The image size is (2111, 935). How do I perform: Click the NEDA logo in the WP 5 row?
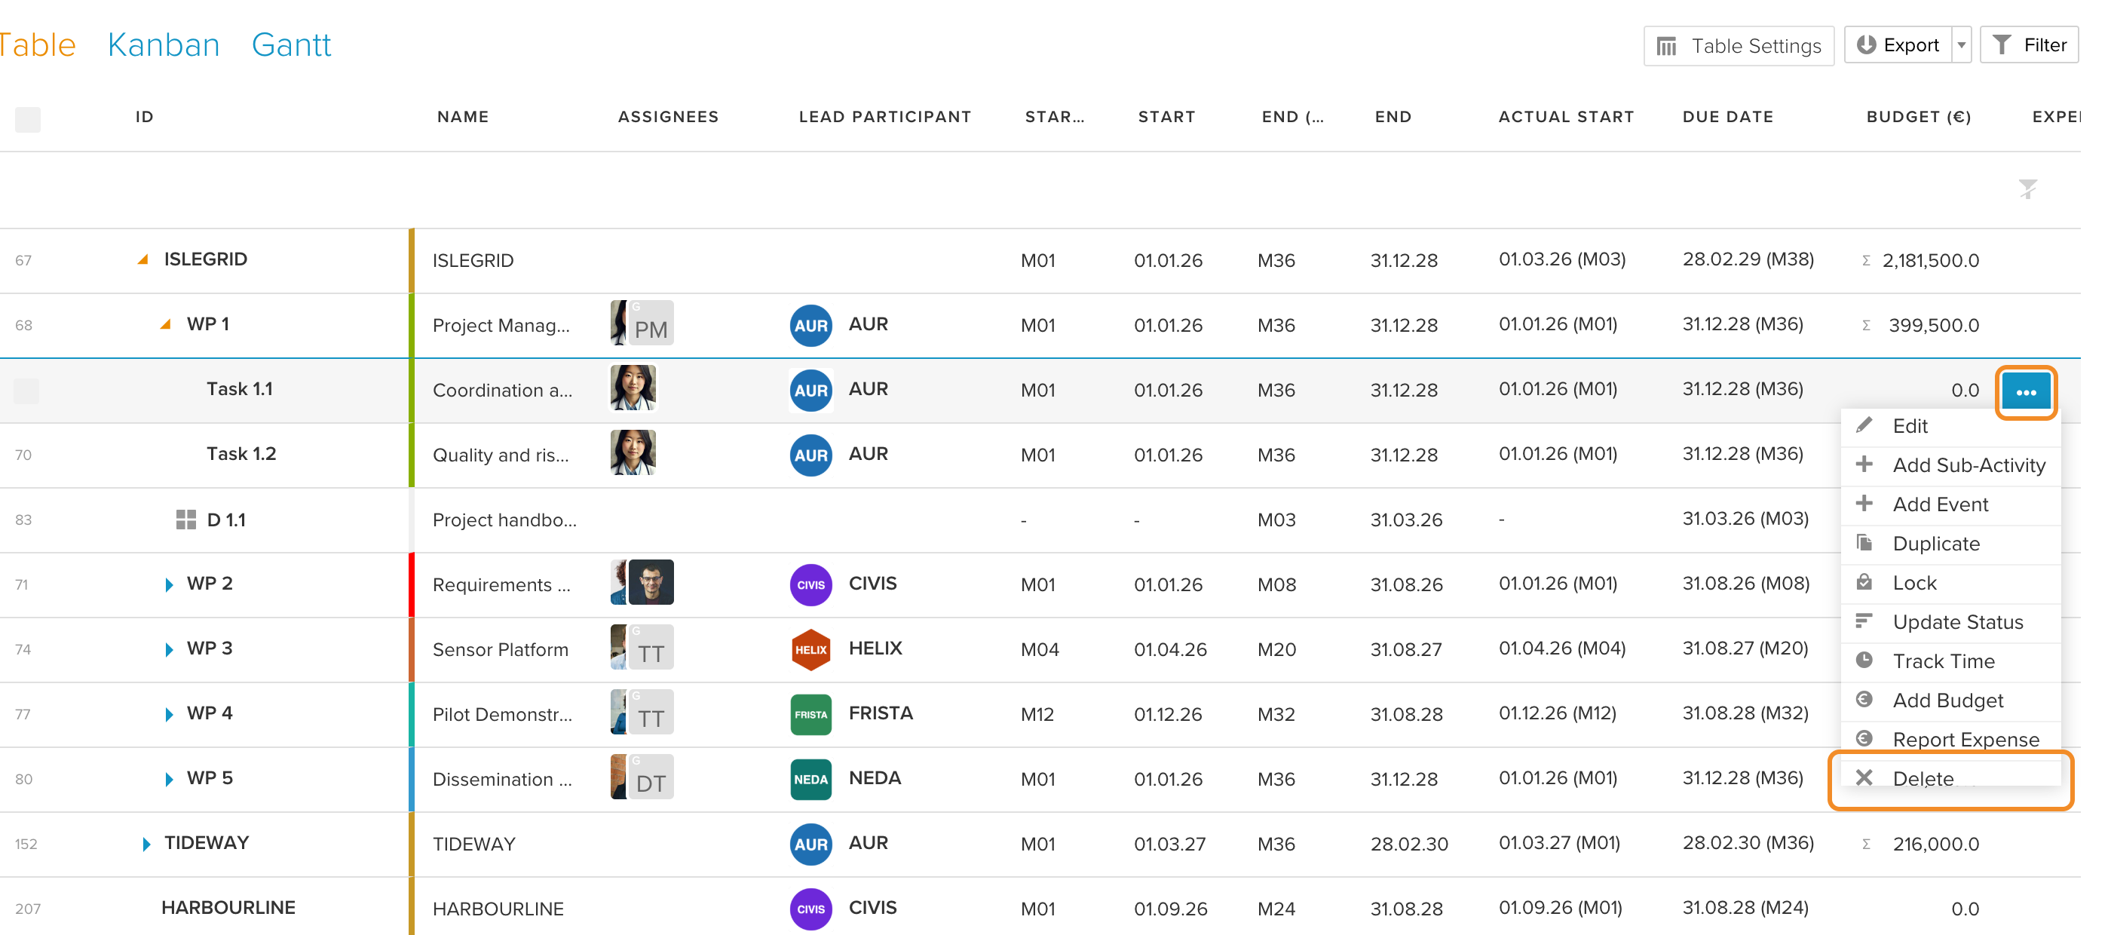[x=810, y=778]
